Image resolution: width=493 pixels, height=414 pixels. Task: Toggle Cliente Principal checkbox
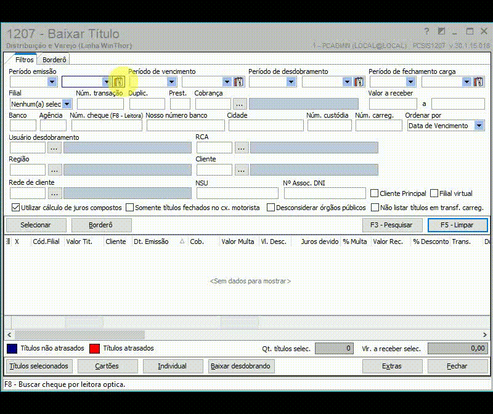374,193
